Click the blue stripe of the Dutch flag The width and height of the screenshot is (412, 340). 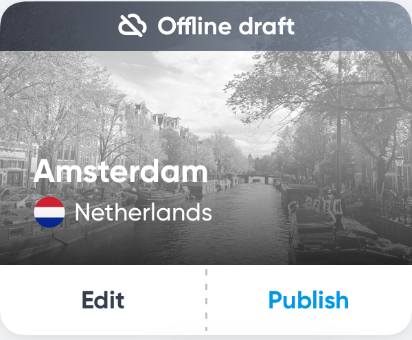coord(49,223)
